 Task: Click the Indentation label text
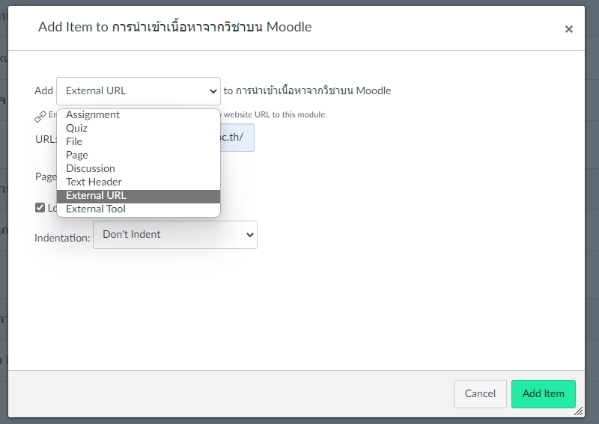pyautogui.click(x=62, y=238)
